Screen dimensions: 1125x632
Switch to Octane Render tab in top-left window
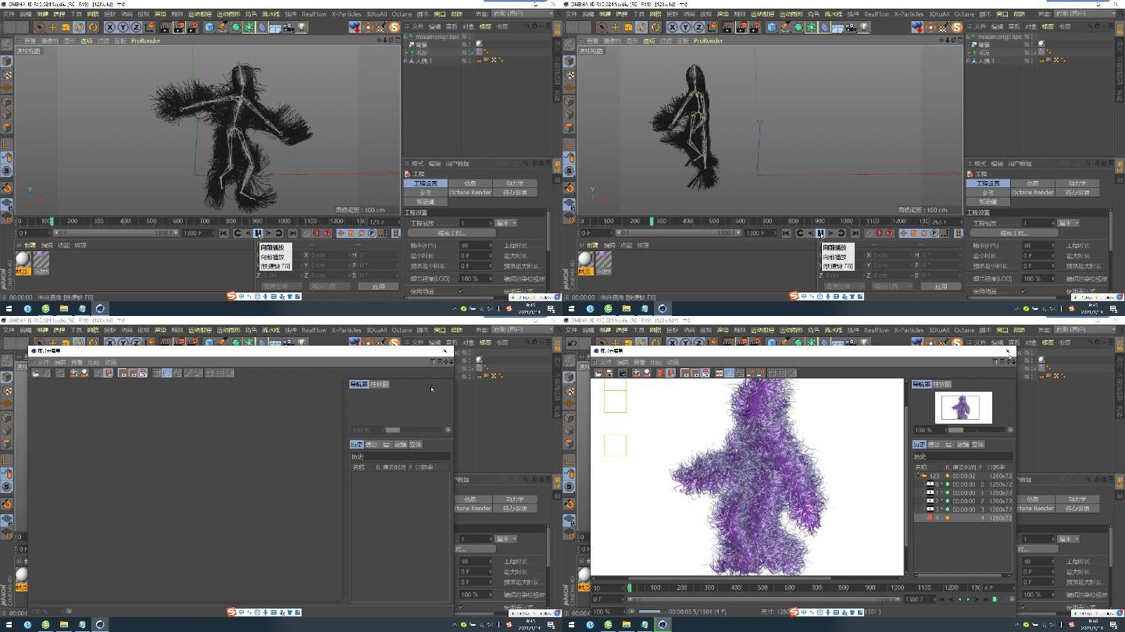pyautogui.click(x=470, y=193)
